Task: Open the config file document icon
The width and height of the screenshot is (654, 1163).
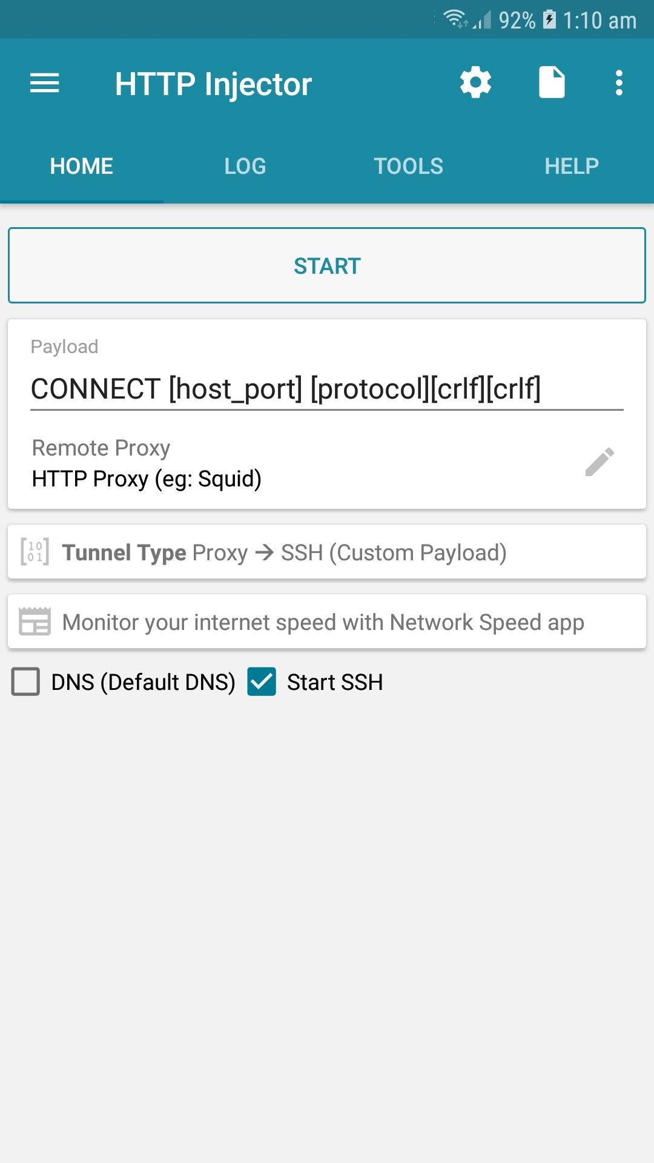Action: [551, 83]
